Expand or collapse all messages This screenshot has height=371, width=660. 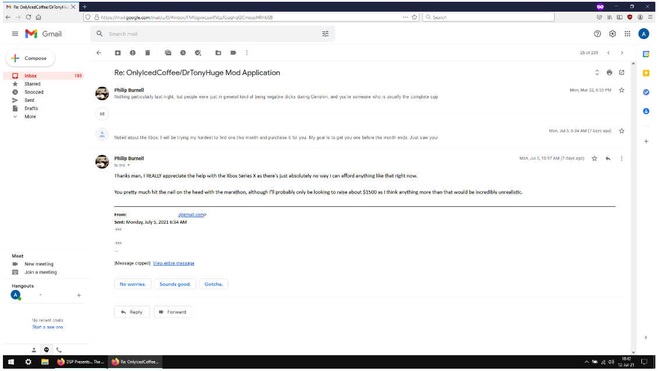pos(597,72)
